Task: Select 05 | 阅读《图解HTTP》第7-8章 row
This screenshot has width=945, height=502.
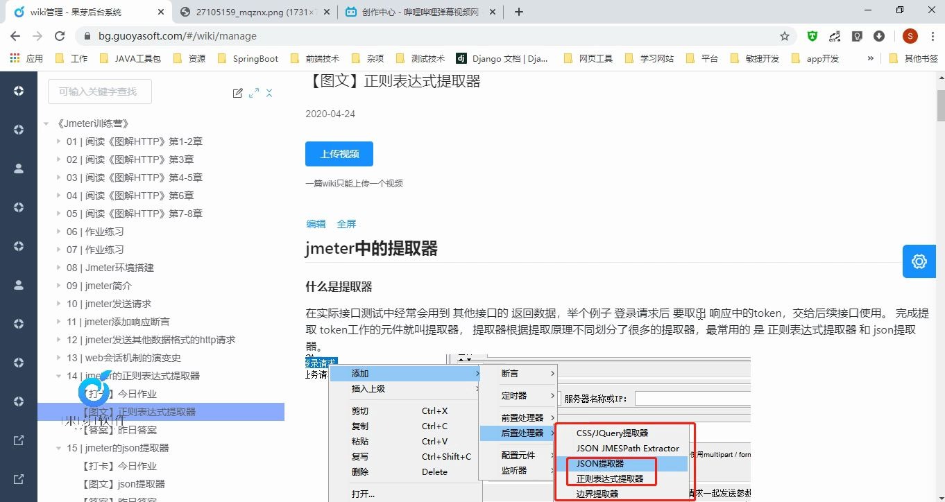Action: pyautogui.click(x=134, y=214)
